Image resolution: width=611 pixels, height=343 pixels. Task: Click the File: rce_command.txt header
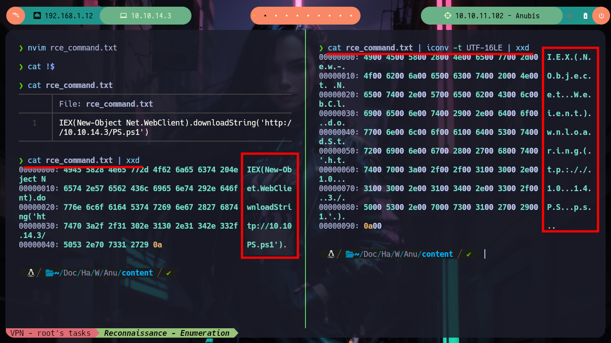pyautogui.click(x=106, y=104)
